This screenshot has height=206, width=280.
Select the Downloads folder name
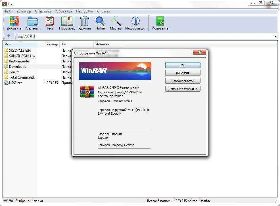pos(18,66)
